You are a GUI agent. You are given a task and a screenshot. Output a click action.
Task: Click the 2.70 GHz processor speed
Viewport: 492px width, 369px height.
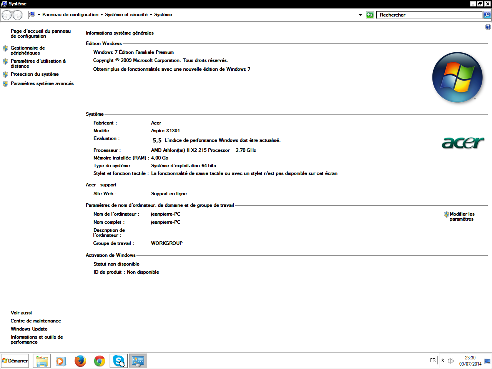coord(246,150)
